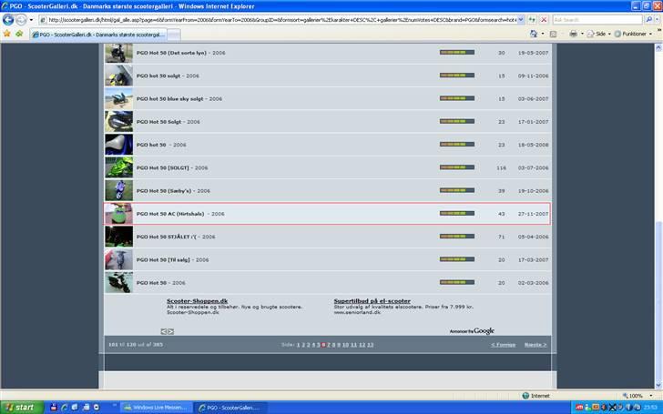Go to the Næste (next) page link
Viewport: 663px width, 414px height.
coord(535,345)
